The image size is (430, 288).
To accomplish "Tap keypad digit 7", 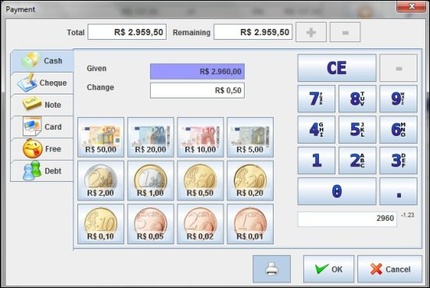I will 316,99.
